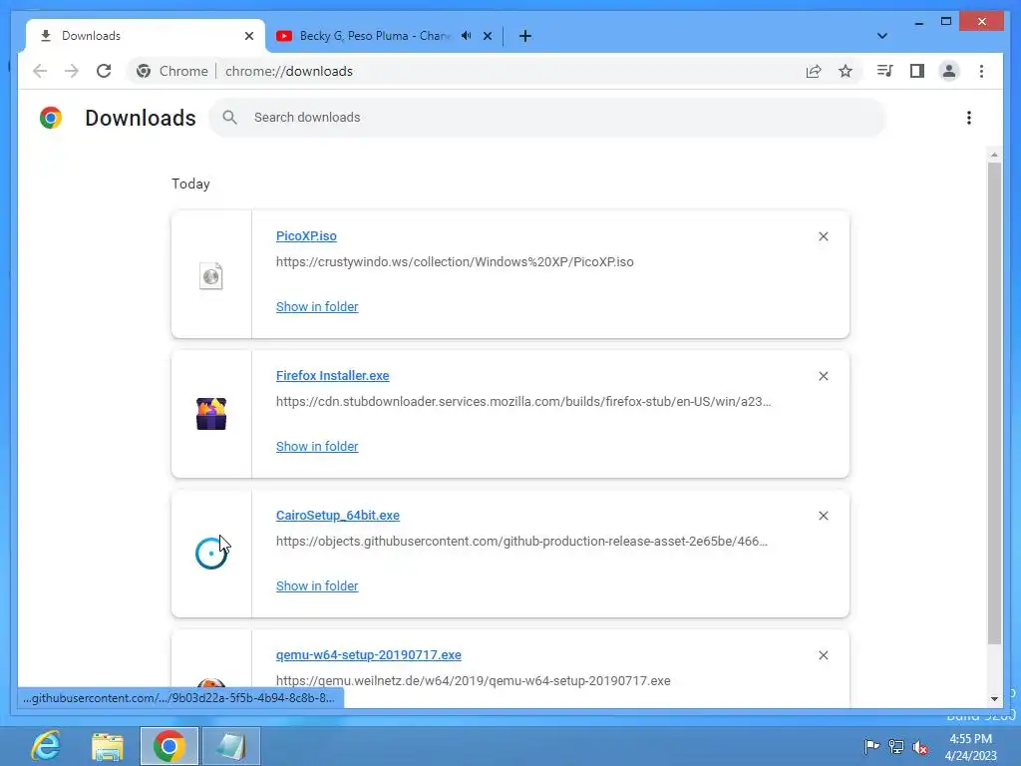Open the fourth taskbar application icon

(x=231, y=746)
